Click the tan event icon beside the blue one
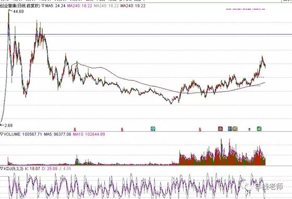Image resolution: width=292 pixels, height=199 pixels. point(235,128)
